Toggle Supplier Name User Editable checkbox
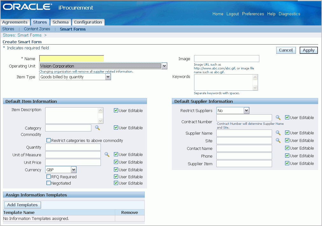Viewport: 322px width, 226px height. click(x=287, y=133)
